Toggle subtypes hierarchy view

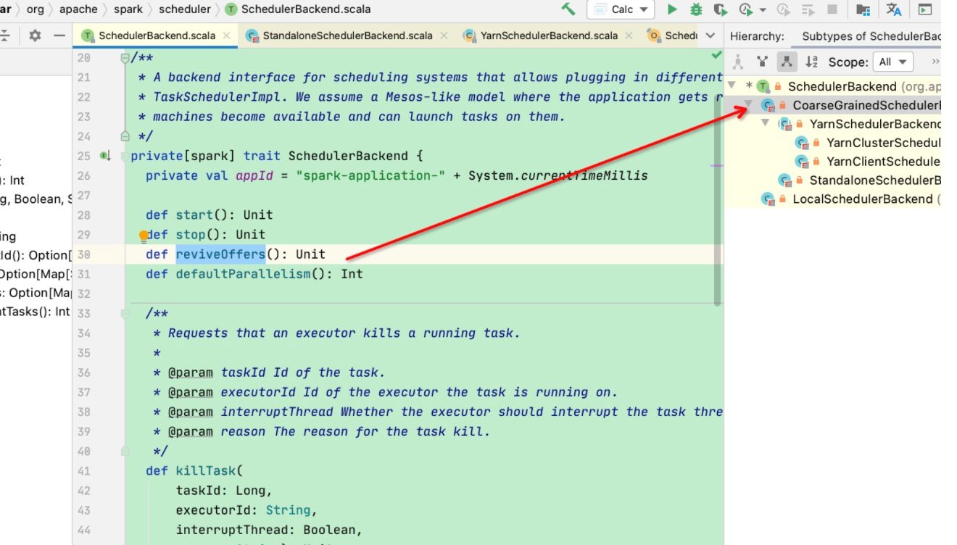click(785, 62)
